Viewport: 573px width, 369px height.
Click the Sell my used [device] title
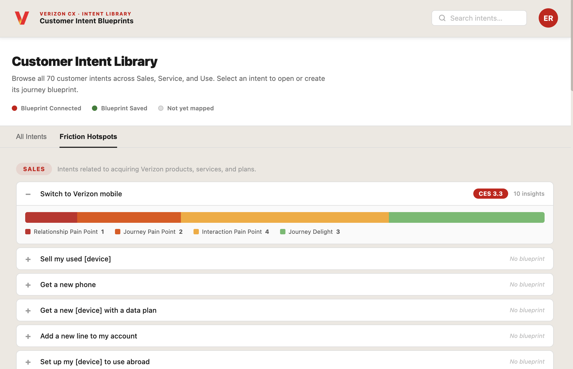(x=76, y=259)
